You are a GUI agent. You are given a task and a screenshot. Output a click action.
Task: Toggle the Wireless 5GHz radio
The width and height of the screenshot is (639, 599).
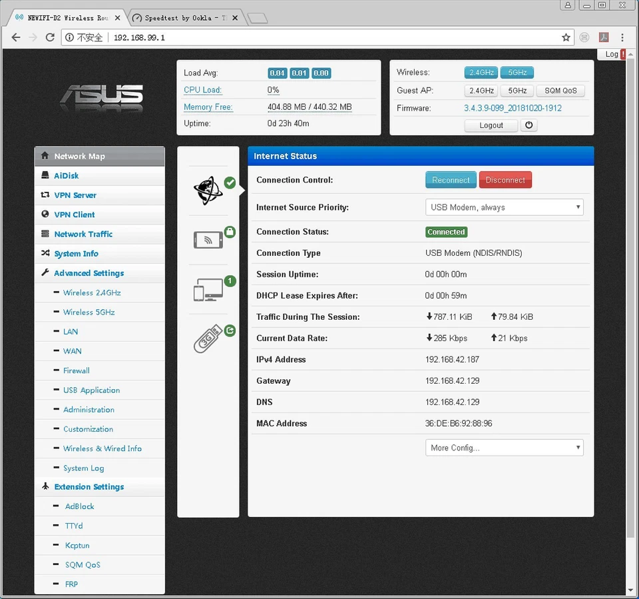coord(517,73)
